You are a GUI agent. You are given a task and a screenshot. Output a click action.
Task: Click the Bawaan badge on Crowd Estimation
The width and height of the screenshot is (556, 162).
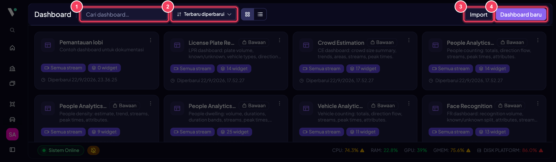[383, 42]
